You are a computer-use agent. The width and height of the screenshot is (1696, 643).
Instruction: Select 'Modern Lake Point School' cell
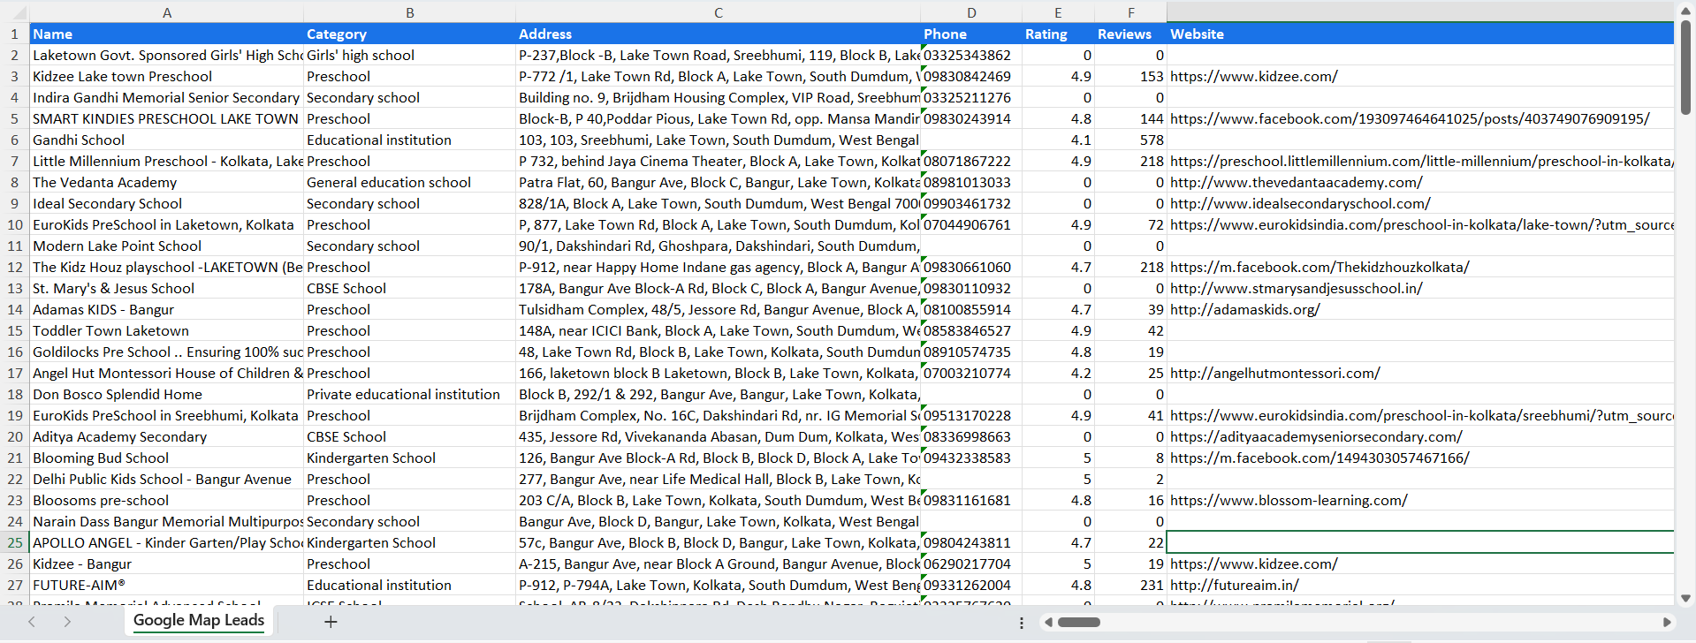167,246
